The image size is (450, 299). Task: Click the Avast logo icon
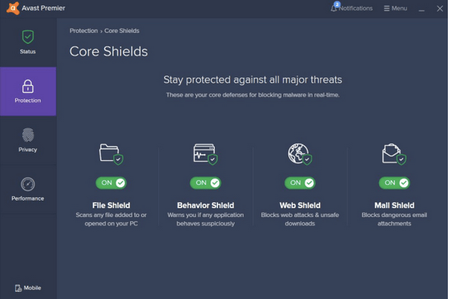[x=13, y=8]
